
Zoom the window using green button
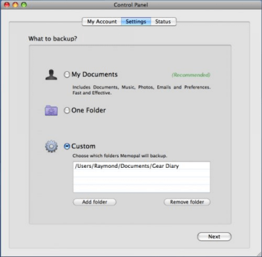pyautogui.click(x=24, y=5)
